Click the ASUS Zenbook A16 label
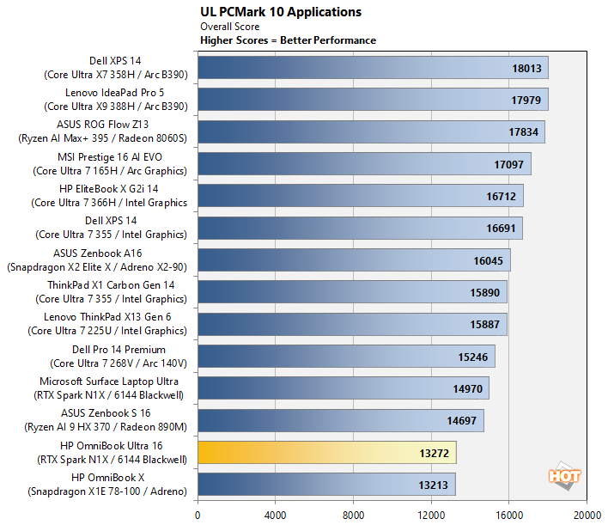This screenshot has height=525, width=608. (x=97, y=260)
